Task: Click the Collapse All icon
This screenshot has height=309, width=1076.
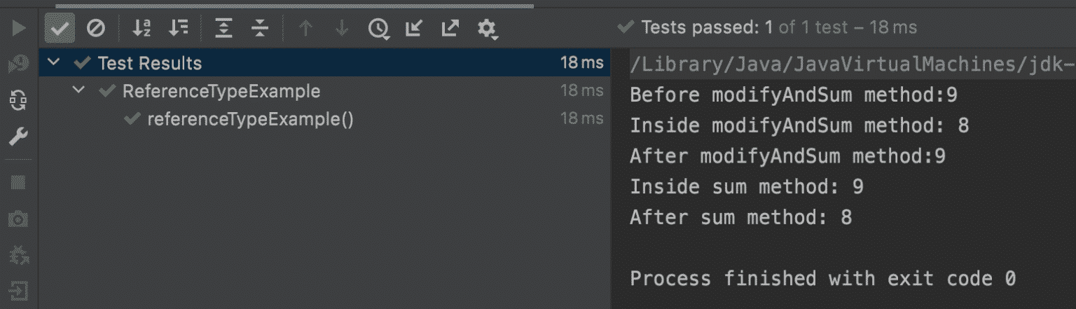Action: tap(260, 28)
